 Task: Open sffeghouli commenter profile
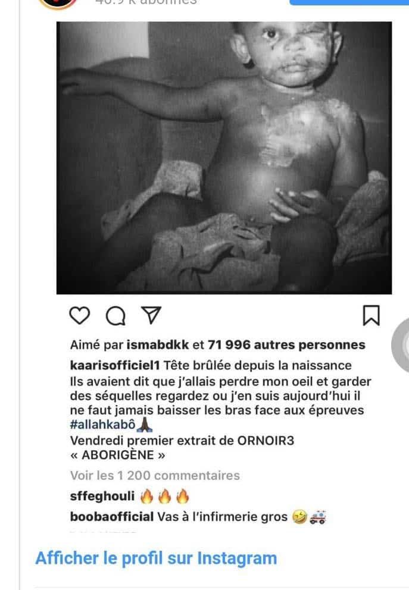102,496
